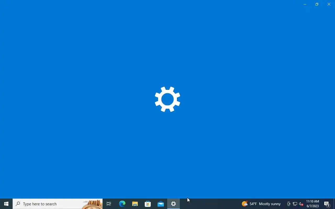335x209 pixels.
Task: Open Microsoft Store from the taskbar
Action: click(148, 204)
